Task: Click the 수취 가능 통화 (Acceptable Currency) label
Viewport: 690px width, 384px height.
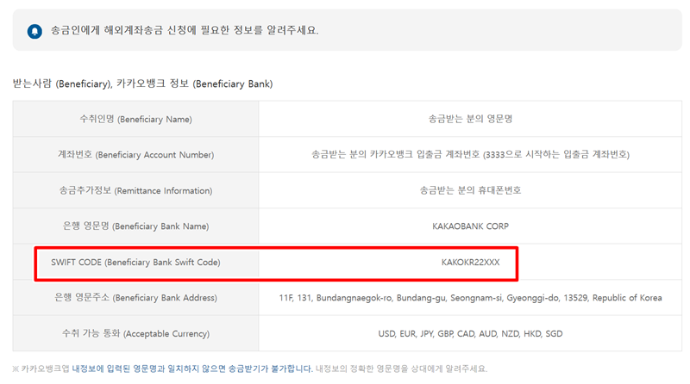Action: [x=135, y=333]
